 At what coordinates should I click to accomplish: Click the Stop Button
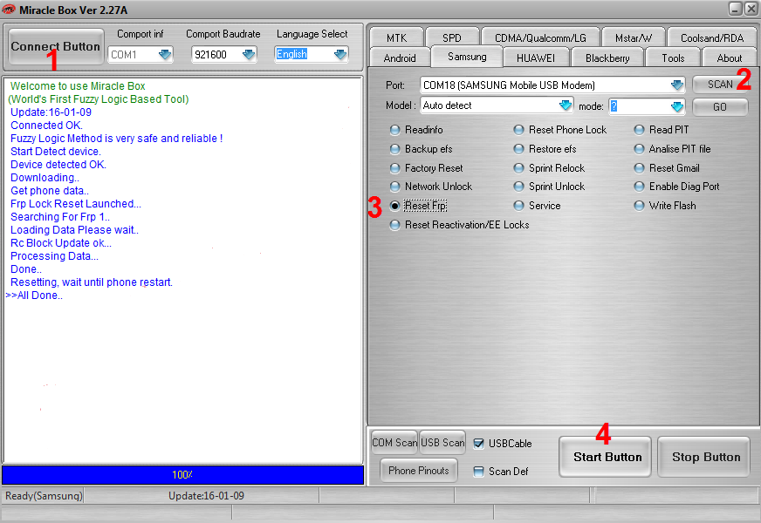tap(703, 457)
